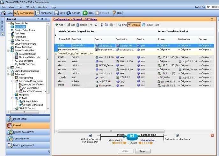The height and width of the screenshot is (156, 219).
Task: Open Botnet Database item
Action: click(27, 54)
